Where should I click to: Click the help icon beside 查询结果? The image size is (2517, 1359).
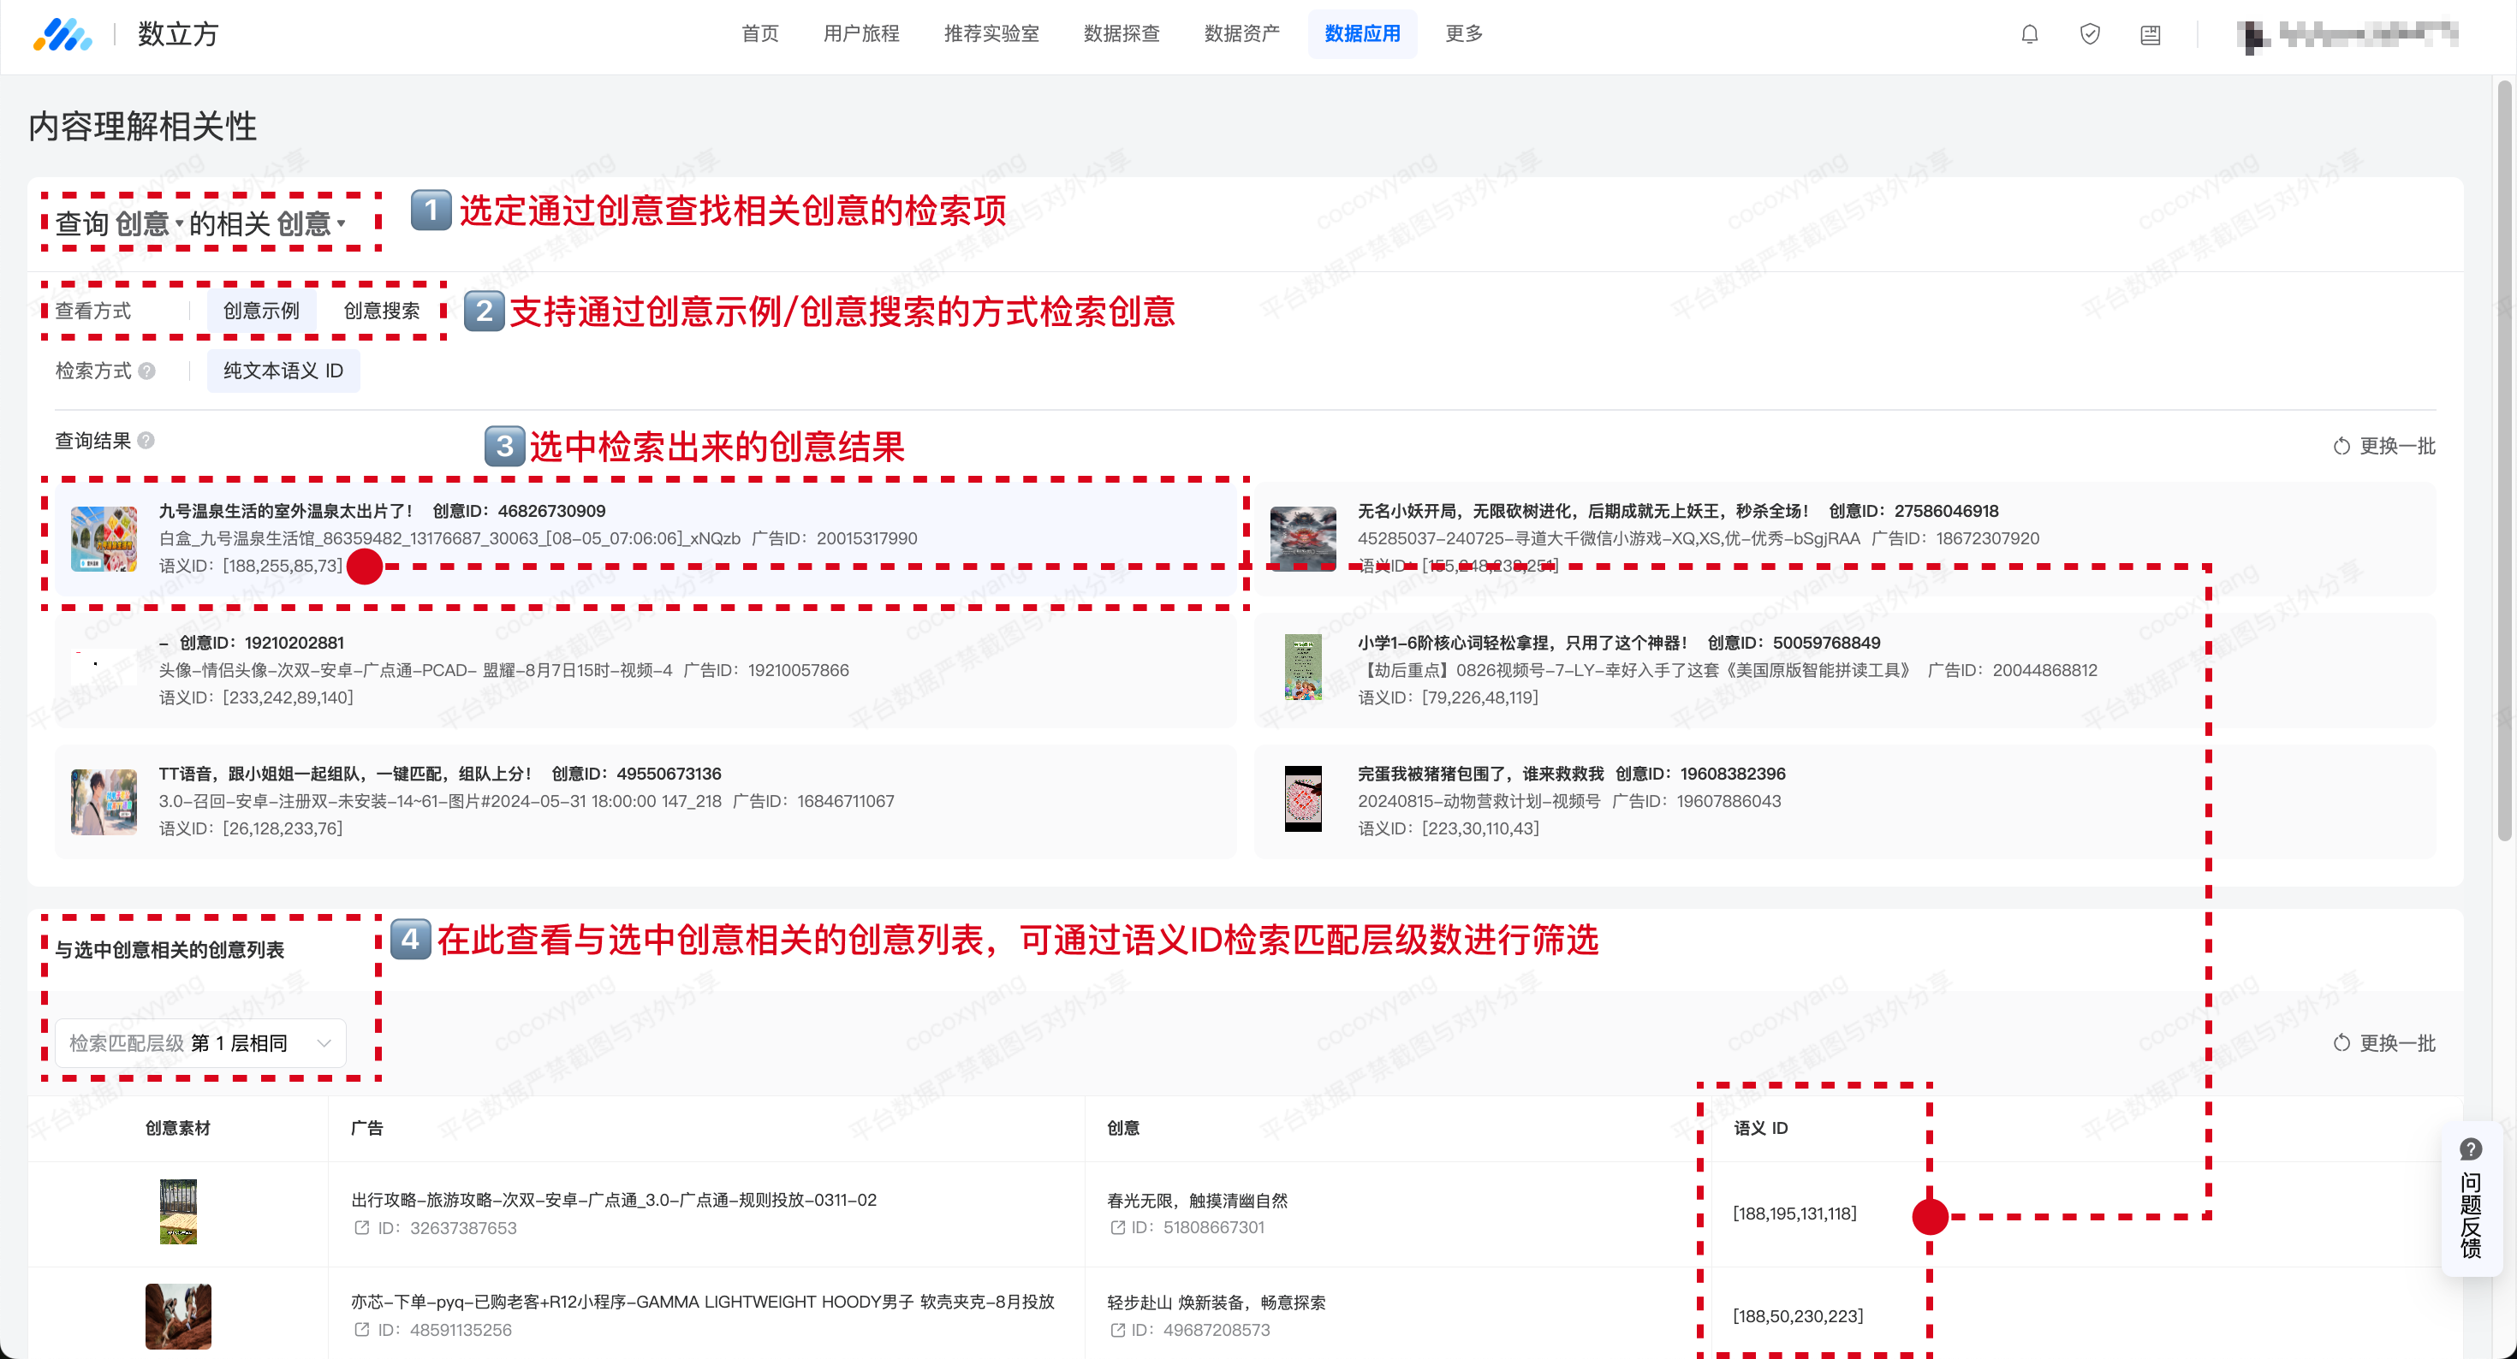146,441
